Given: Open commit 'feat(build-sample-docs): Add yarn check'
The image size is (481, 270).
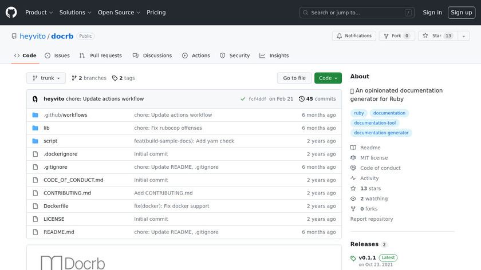Looking at the screenshot, I should pyautogui.click(x=184, y=141).
